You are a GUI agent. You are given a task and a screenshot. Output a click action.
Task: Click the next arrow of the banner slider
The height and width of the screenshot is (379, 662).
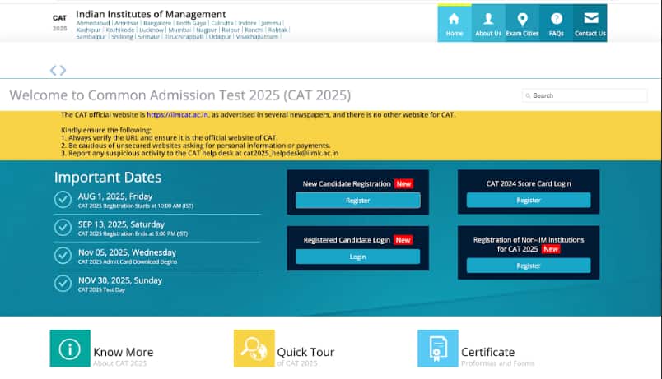pyautogui.click(x=63, y=71)
